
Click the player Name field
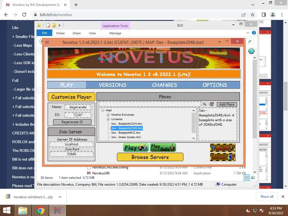click(x=78, y=107)
